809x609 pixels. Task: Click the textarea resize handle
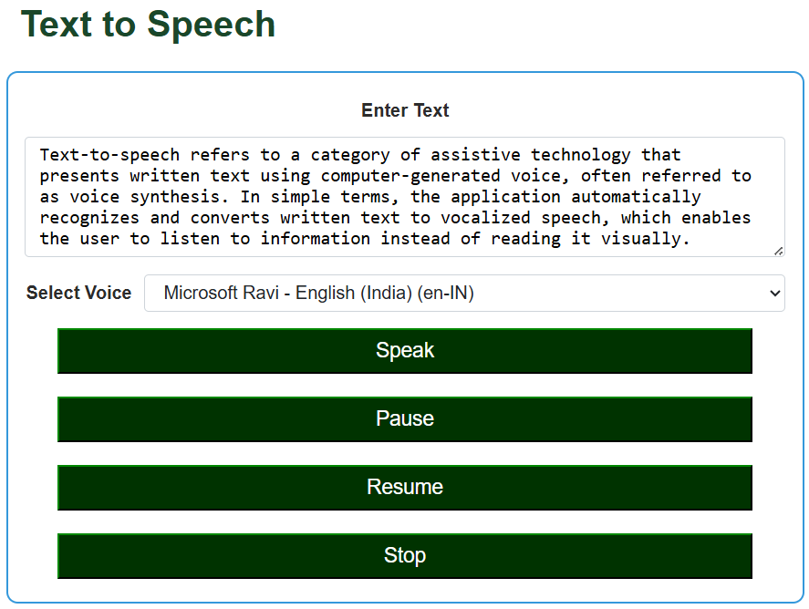click(x=779, y=251)
